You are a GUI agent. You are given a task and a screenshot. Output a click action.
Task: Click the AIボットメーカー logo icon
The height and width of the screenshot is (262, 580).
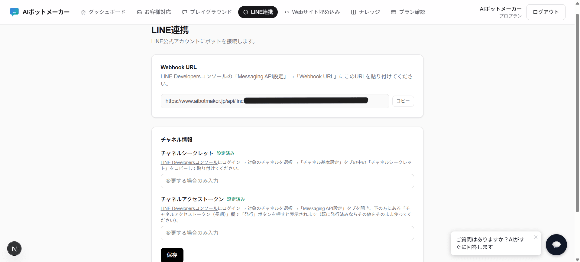14,12
